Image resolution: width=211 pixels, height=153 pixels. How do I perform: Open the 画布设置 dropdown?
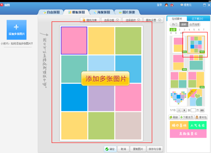(153, 20)
